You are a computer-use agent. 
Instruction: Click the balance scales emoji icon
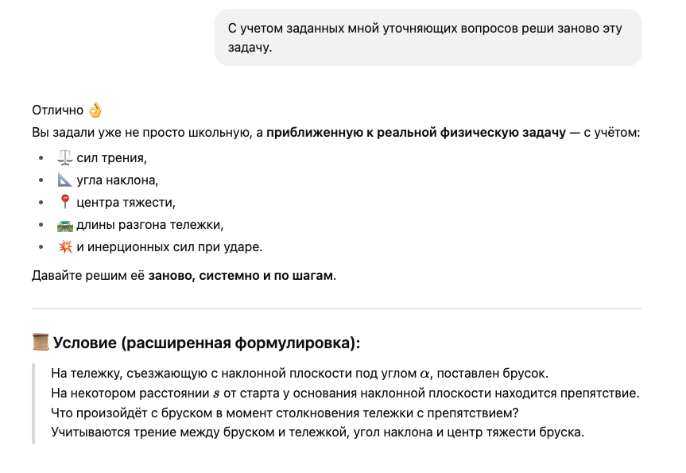tap(65, 157)
